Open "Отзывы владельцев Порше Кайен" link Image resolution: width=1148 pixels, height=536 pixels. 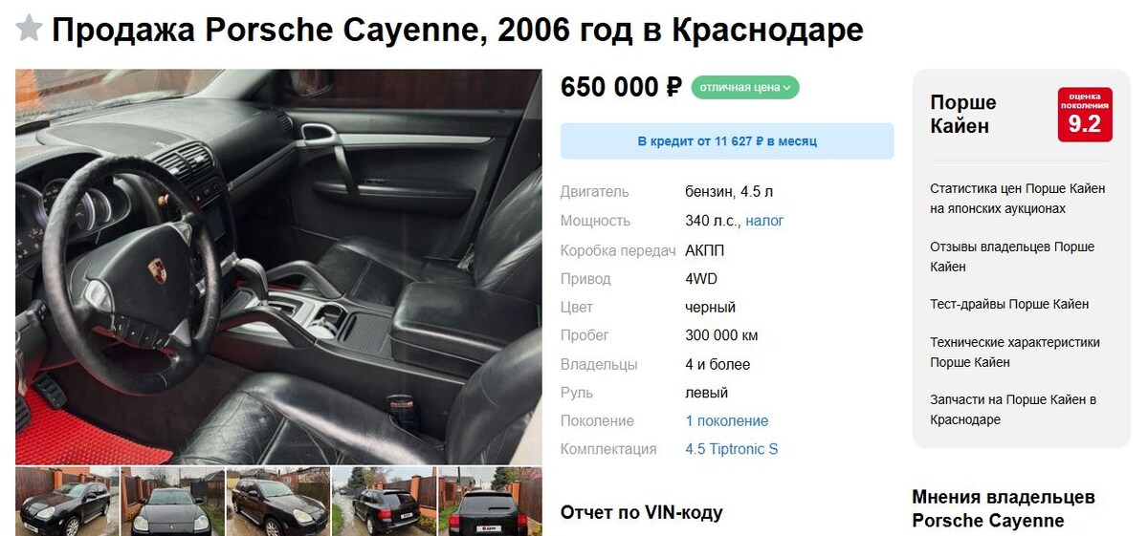click(1012, 257)
